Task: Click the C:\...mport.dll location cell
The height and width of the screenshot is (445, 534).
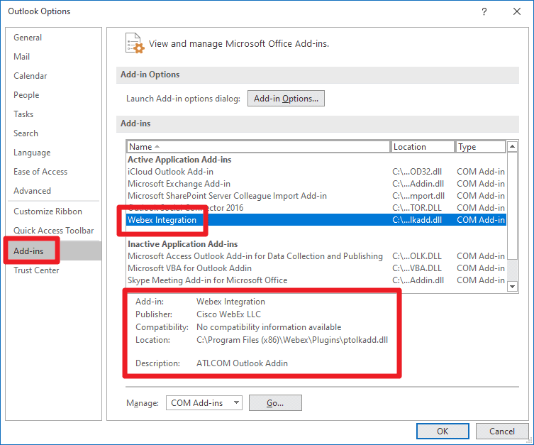Action: (x=418, y=196)
